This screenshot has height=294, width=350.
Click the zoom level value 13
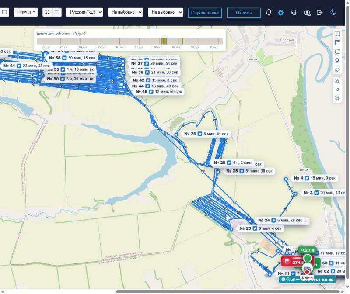click(x=337, y=90)
